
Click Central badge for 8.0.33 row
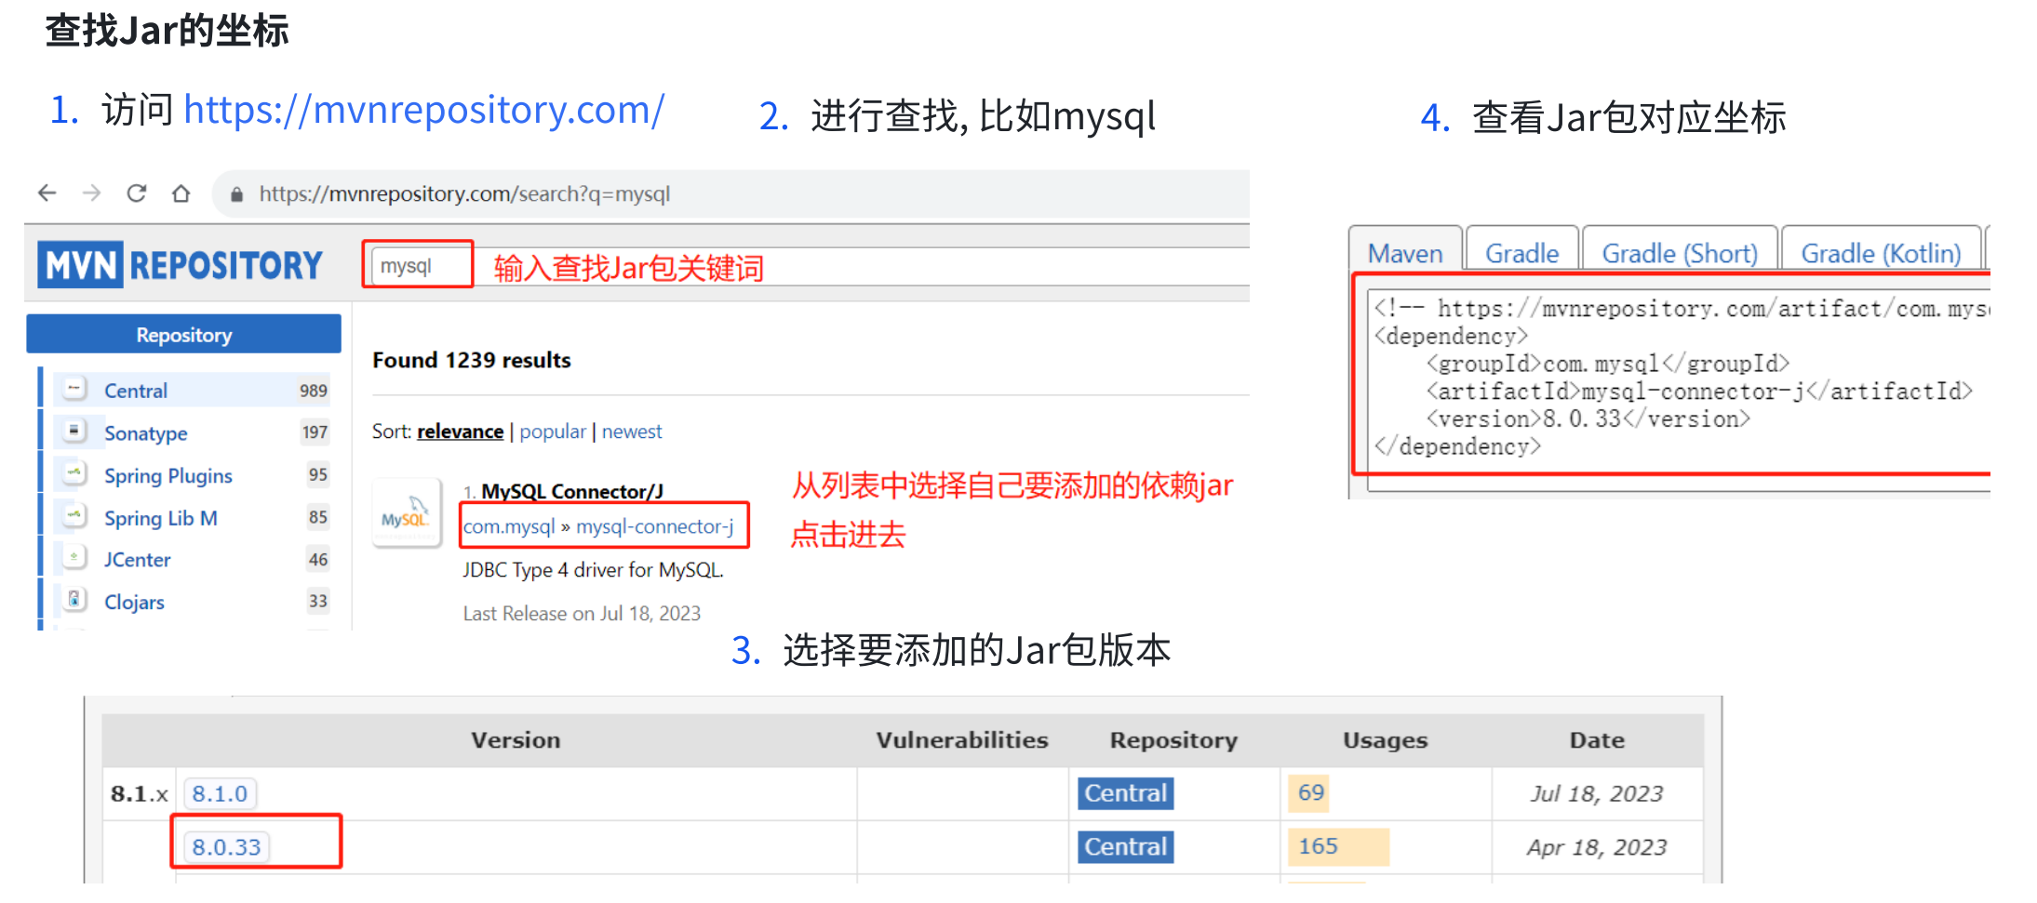click(x=1125, y=847)
